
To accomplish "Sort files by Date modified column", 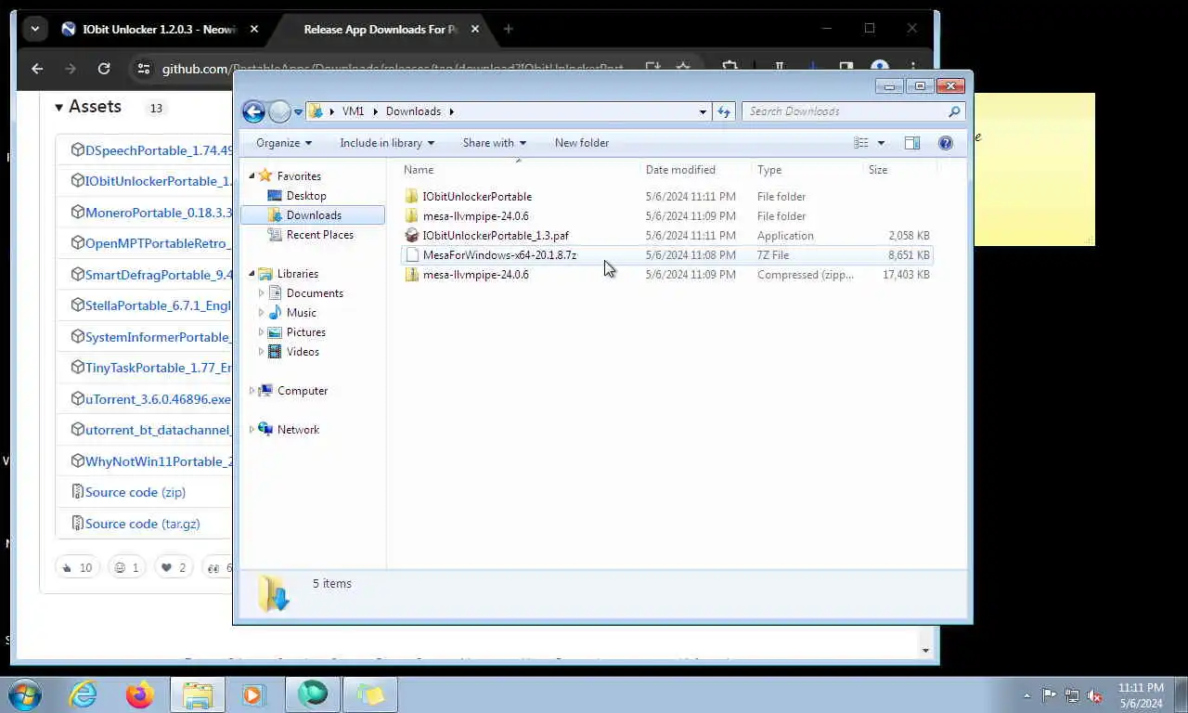I will coord(680,170).
